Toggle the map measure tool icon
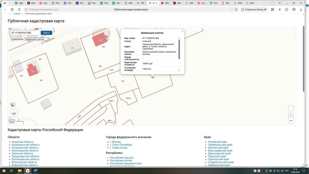This screenshot has width=309, height=174. (x=13, y=105)
